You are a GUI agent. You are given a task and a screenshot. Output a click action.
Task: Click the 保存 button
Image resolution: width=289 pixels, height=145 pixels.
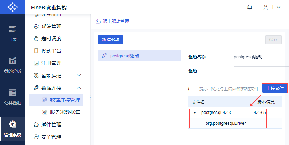coord(273,40)
